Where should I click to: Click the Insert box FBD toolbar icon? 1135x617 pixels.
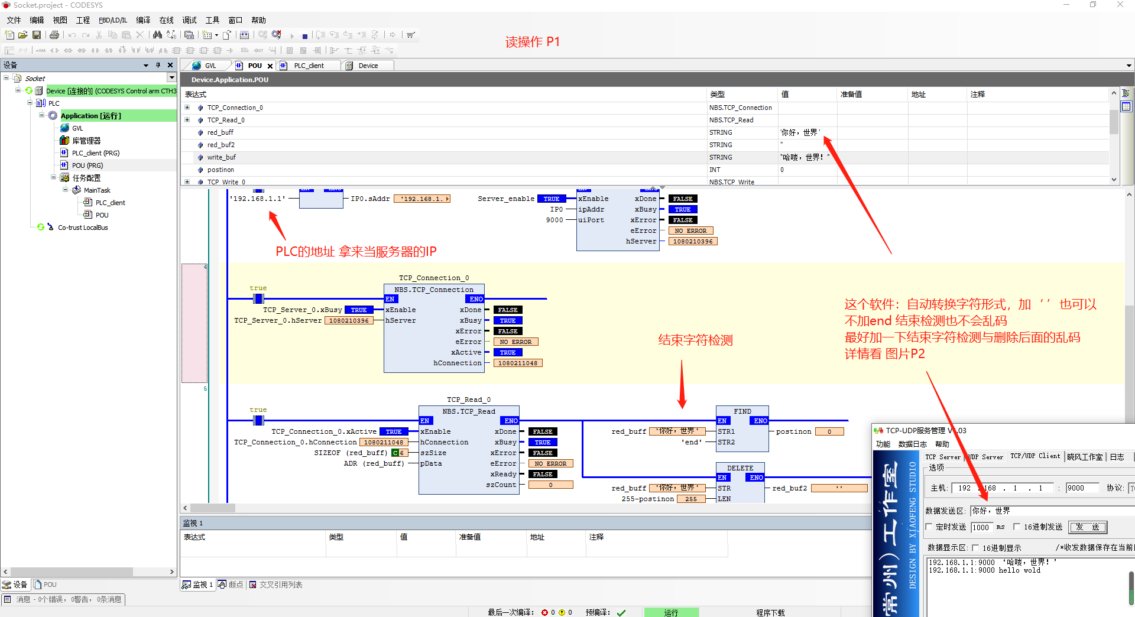click(x=177, y=50)
